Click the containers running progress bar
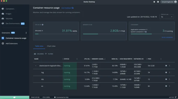The height and width of the screenshot is (99, 178). coord(152,34)
